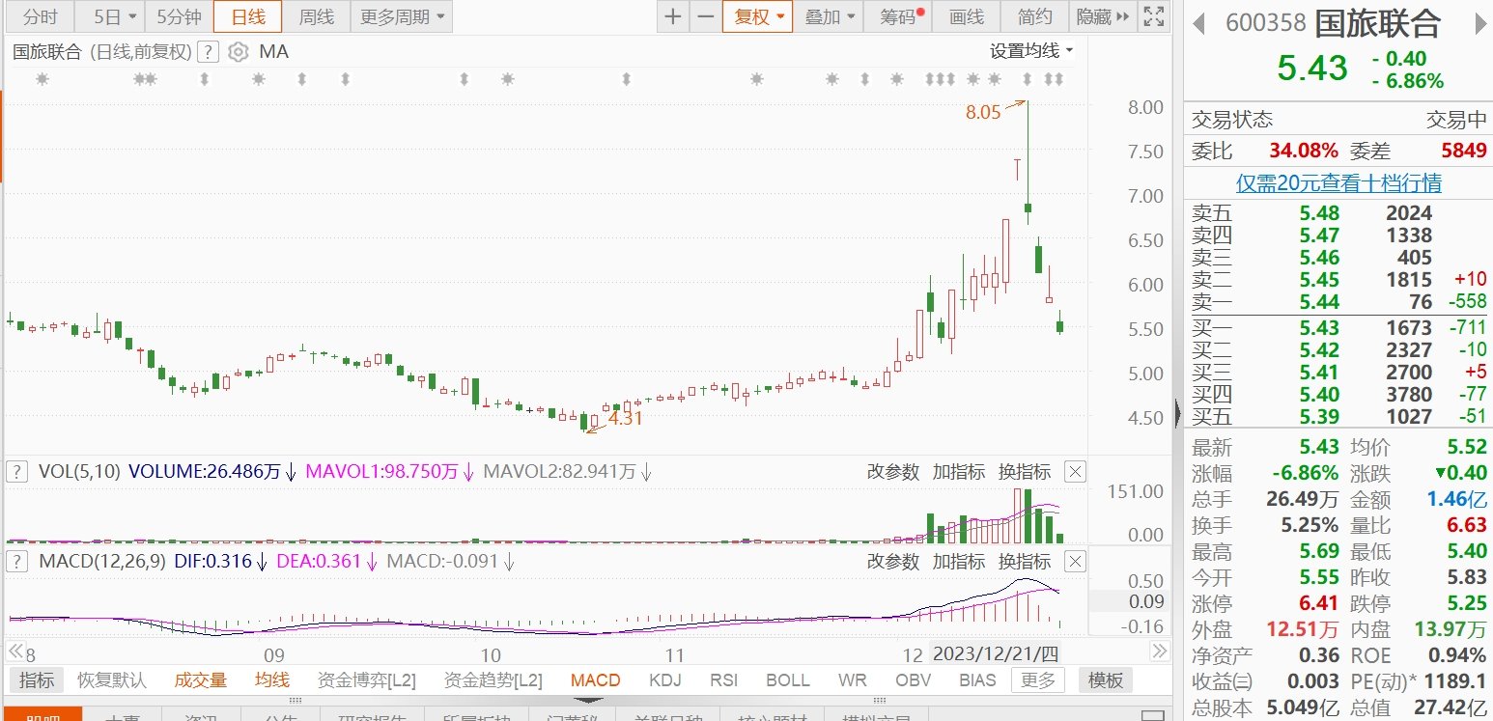1493x721 pixels.
Task: Close the VOL indicator panel
Action: click(1075, 472)
